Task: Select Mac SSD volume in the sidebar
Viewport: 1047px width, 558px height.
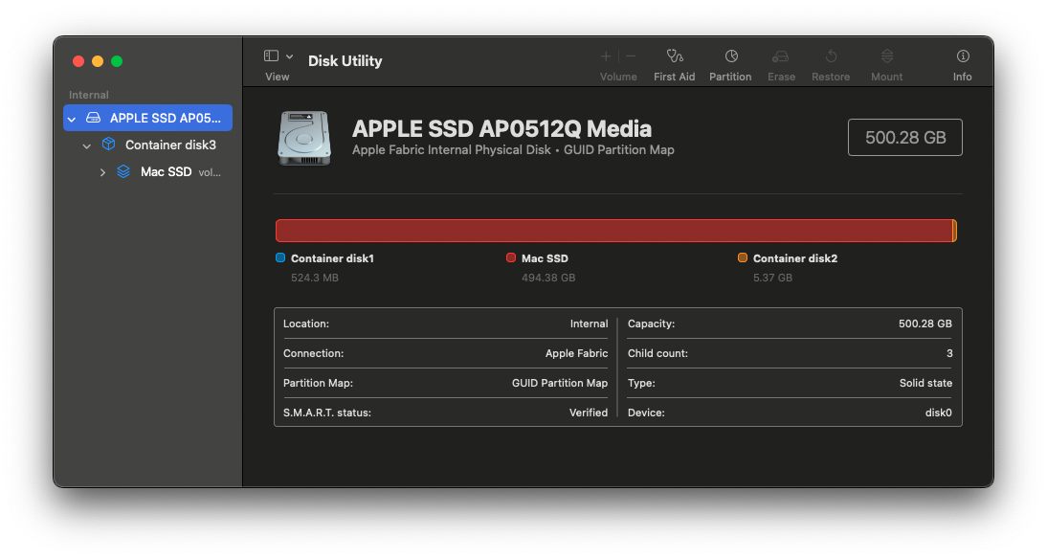Action: [166, 171]
